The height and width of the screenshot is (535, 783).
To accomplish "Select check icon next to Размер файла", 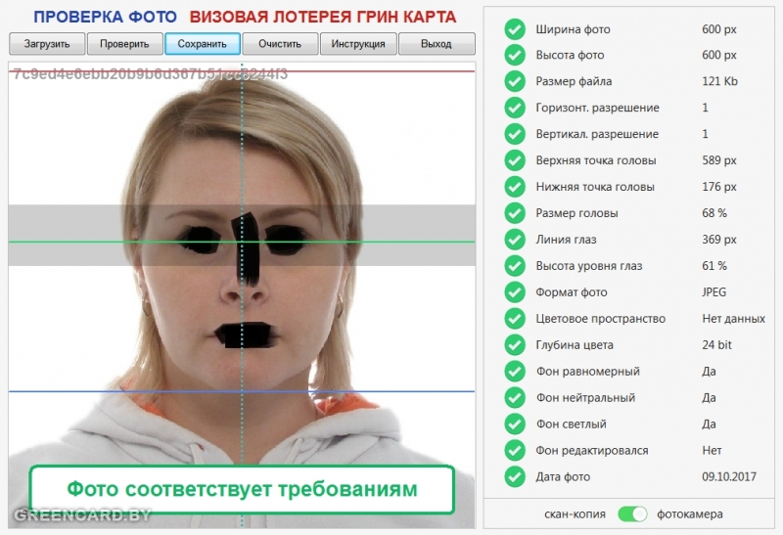I will coord(515,82).
